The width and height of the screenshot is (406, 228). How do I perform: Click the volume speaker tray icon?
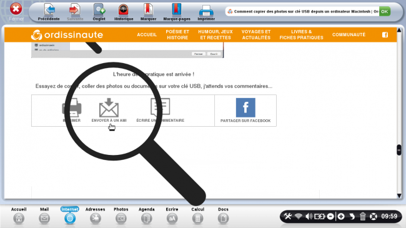point(309,216)
